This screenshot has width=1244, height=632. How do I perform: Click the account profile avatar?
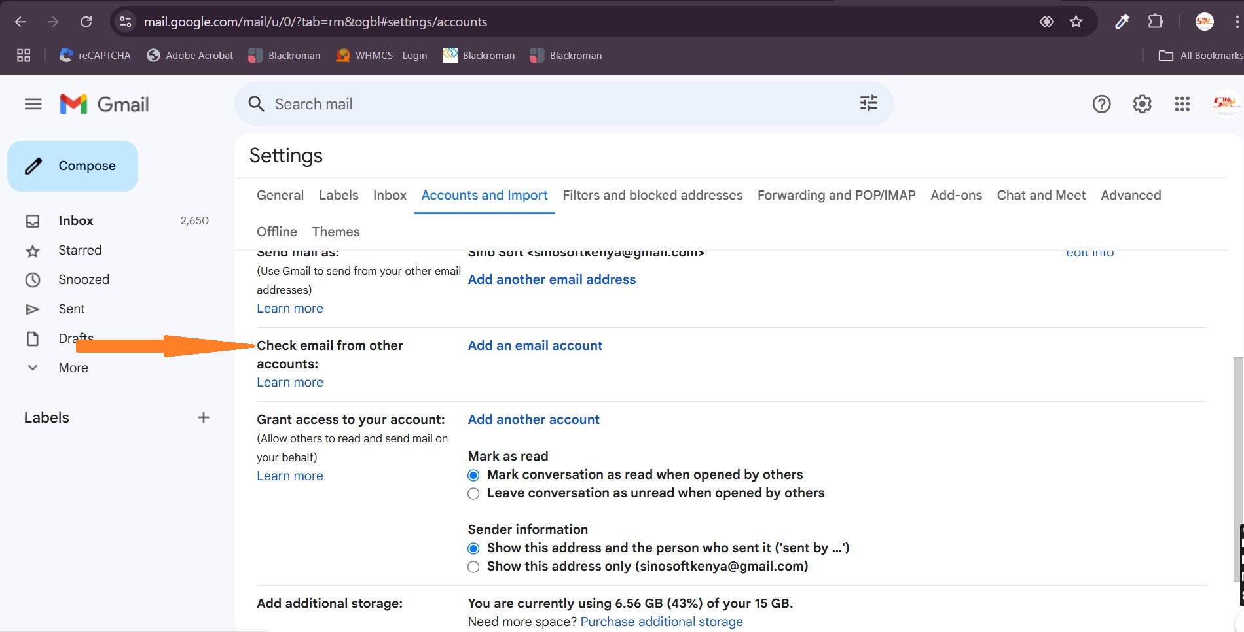pos(1226,103)
